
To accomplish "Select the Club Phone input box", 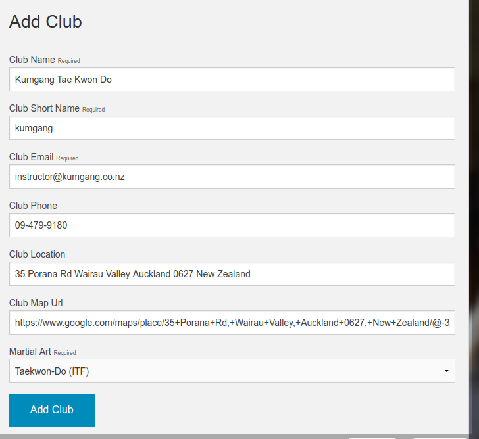I will (232, 225).
